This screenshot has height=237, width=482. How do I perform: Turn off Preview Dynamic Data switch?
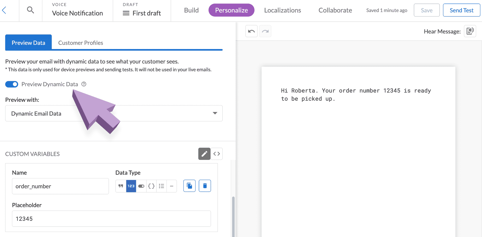[x=12, y=84]
